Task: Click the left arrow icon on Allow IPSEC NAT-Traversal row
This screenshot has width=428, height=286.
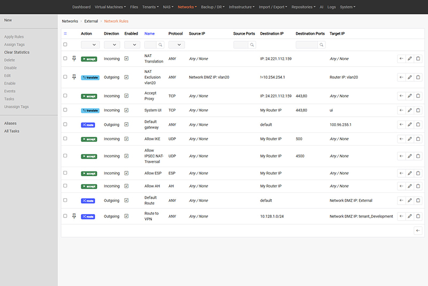Action: tap(401, 156)
